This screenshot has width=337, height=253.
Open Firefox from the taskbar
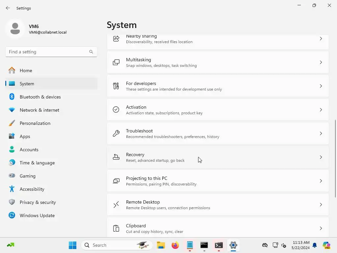175,245
